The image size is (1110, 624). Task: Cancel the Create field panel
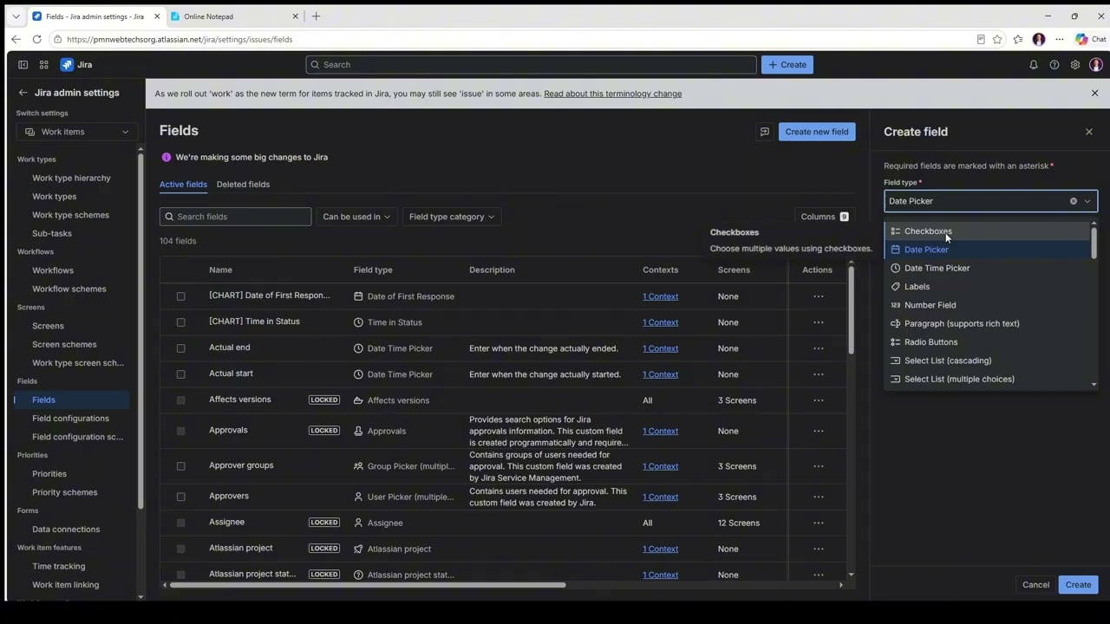[1035, 585]
